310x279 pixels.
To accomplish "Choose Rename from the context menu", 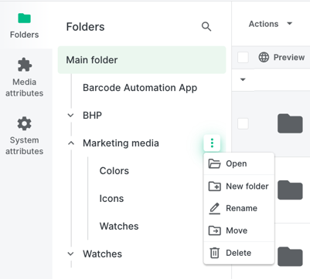I will coord(239,208).
